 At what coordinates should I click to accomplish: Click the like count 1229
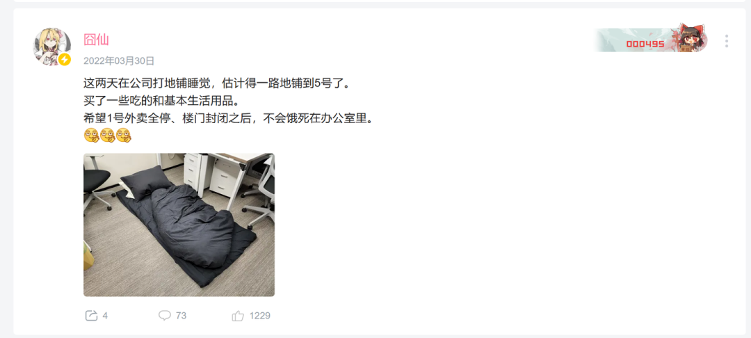[x=260, y=316]
